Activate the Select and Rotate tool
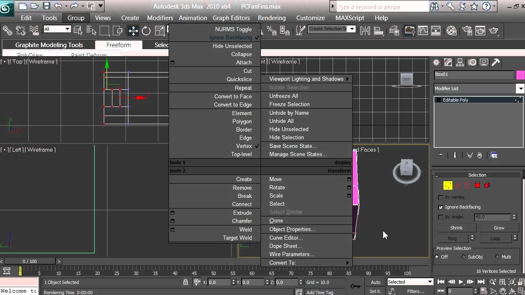 146,30
